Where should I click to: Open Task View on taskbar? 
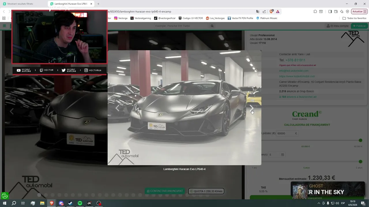tap(23, 203)
